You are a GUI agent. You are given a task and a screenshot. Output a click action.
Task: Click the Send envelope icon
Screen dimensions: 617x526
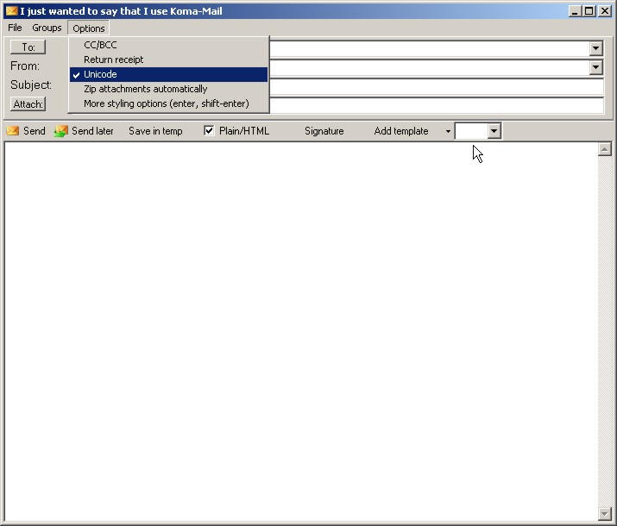(13, 131)
